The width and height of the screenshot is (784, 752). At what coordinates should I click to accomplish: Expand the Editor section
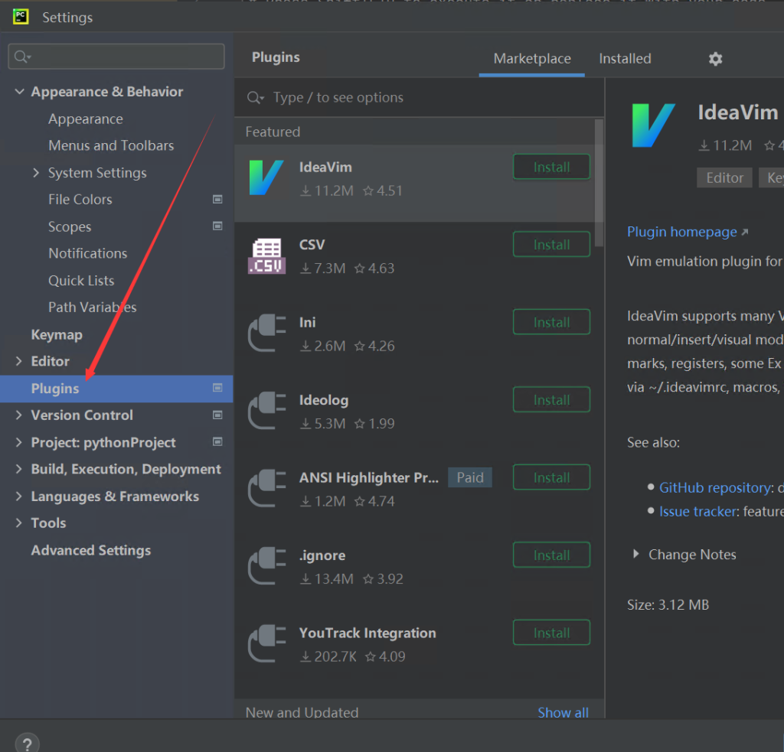pyautogui.click(x=19, y=361)
